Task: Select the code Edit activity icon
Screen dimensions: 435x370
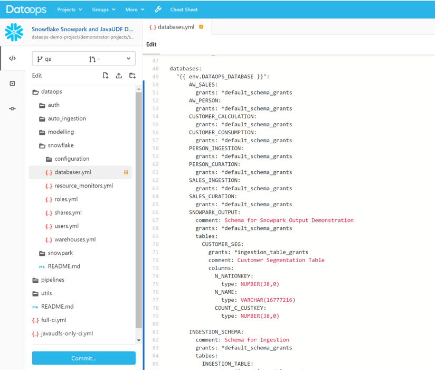Action: click(12, 58)
